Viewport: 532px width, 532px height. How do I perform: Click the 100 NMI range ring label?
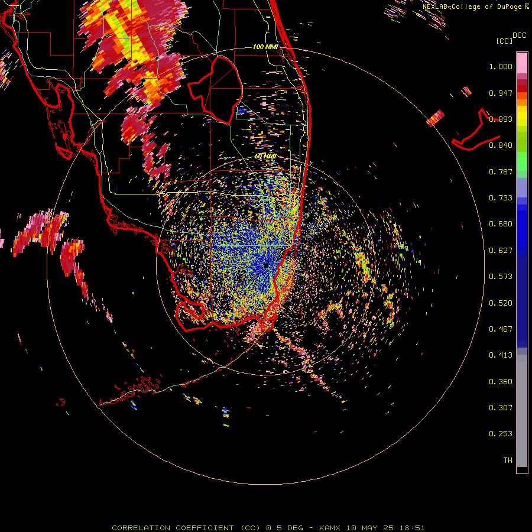click(x=265, y=47)
